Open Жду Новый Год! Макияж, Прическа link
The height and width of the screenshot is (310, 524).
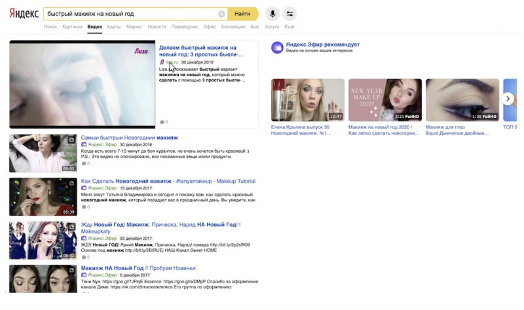pos(160,227)
